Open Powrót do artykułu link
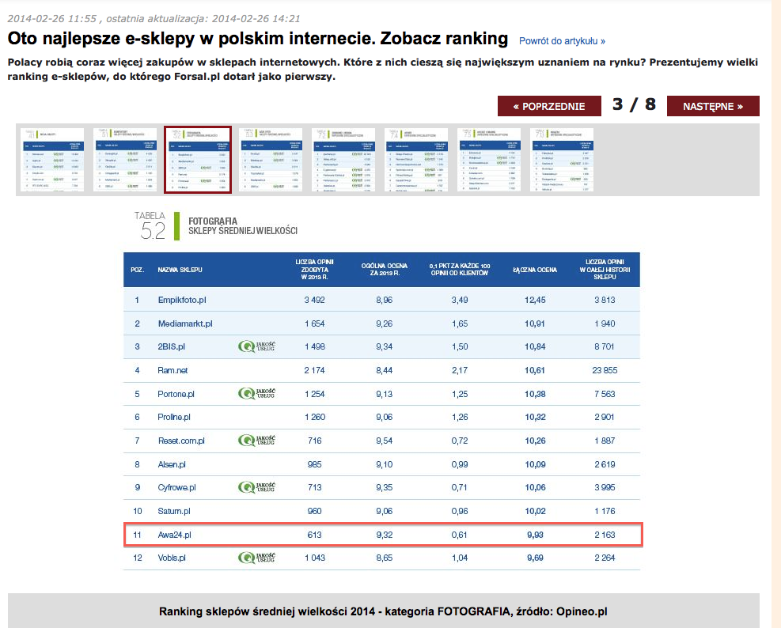Screen dimensions: 781x628 coord(562,41)
